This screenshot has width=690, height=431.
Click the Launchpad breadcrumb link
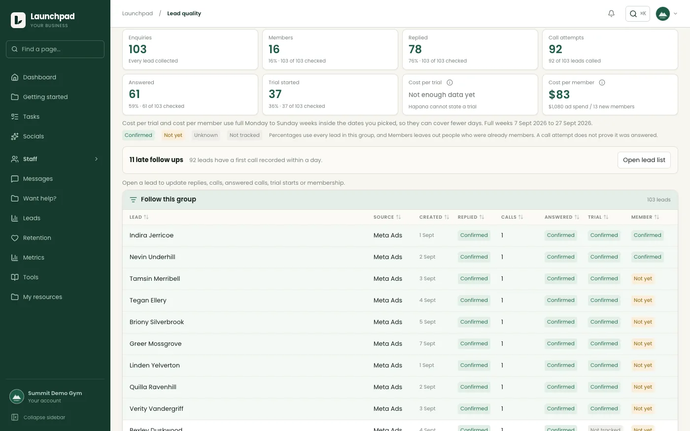[138, 14]
